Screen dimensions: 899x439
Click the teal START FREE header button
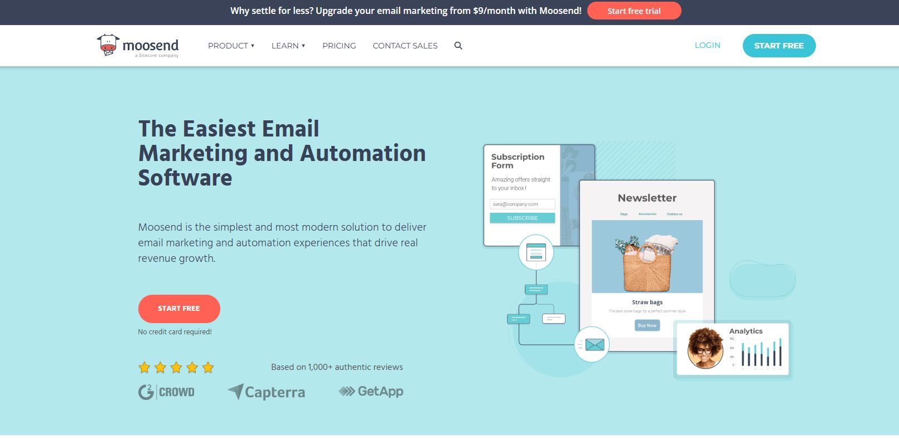click(779, 46)
